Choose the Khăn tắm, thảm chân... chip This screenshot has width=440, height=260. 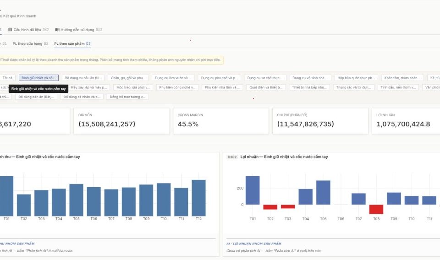(x=403, y=78)
